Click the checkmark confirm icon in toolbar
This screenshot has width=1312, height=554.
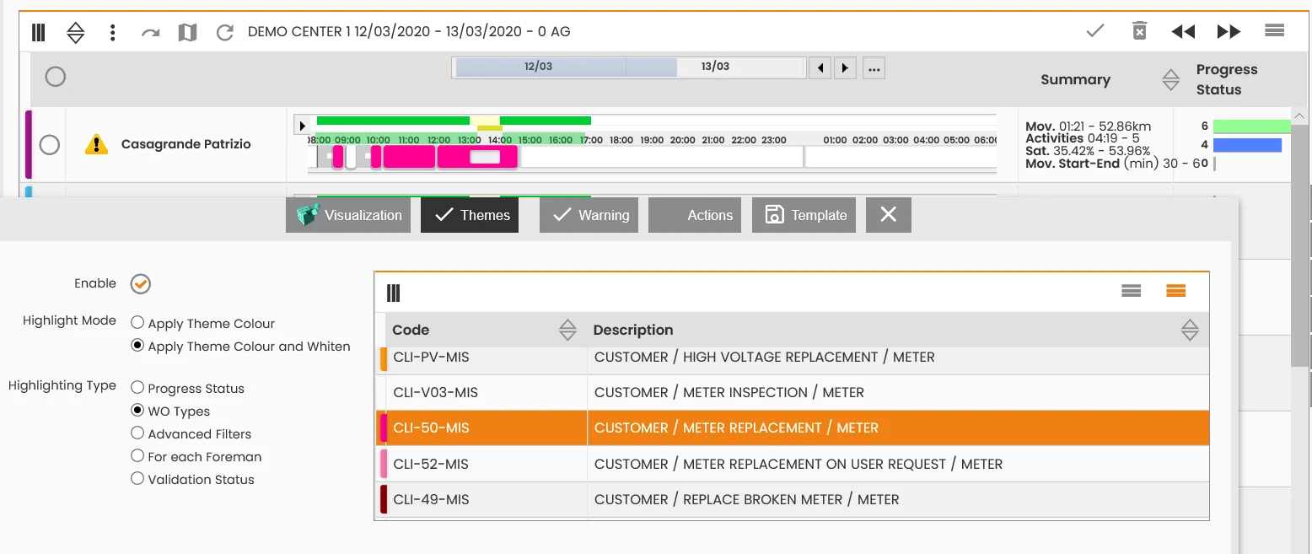[1095, 31]
